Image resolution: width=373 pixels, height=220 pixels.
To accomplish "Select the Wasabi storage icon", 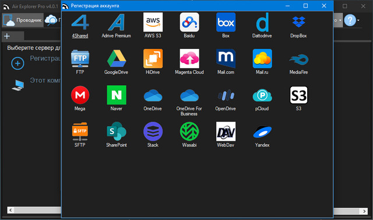I will click(189, 131).
